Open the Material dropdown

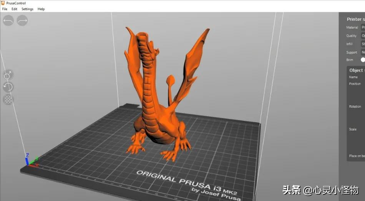coord(363,27)
